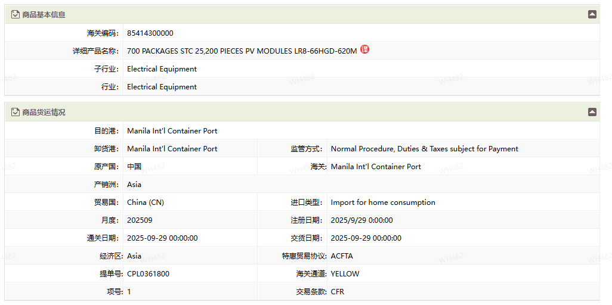Viewport: 612px width, 305px height.
Task: Click the 海关通道 value YELLOW
Action: [345, 274]
